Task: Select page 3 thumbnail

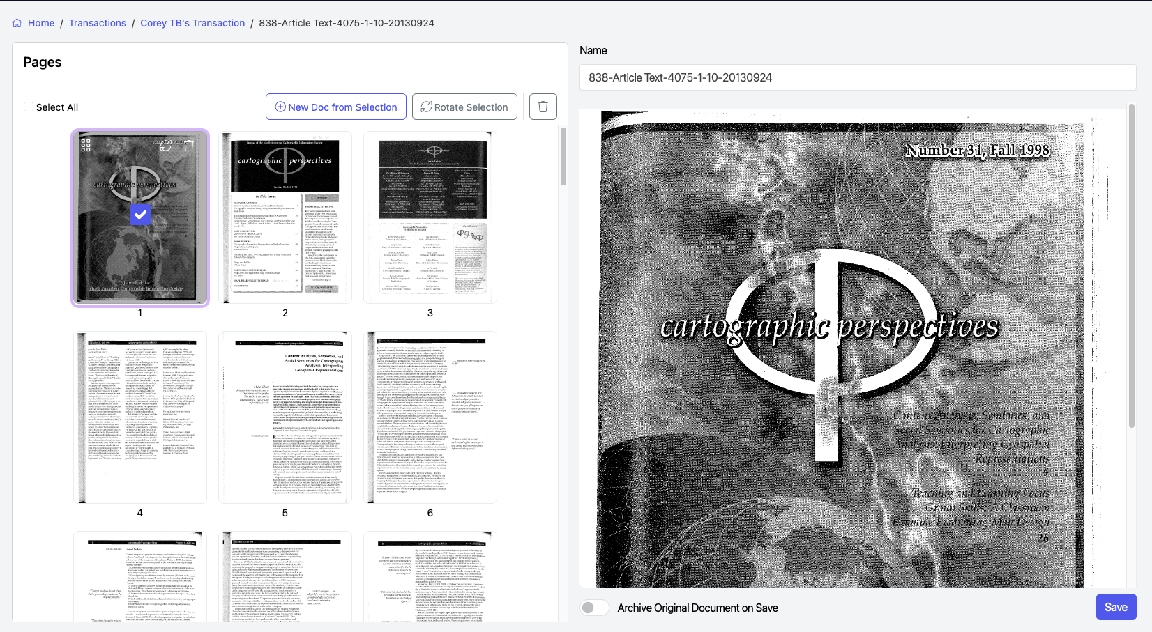Action: (x=430, y=217)
